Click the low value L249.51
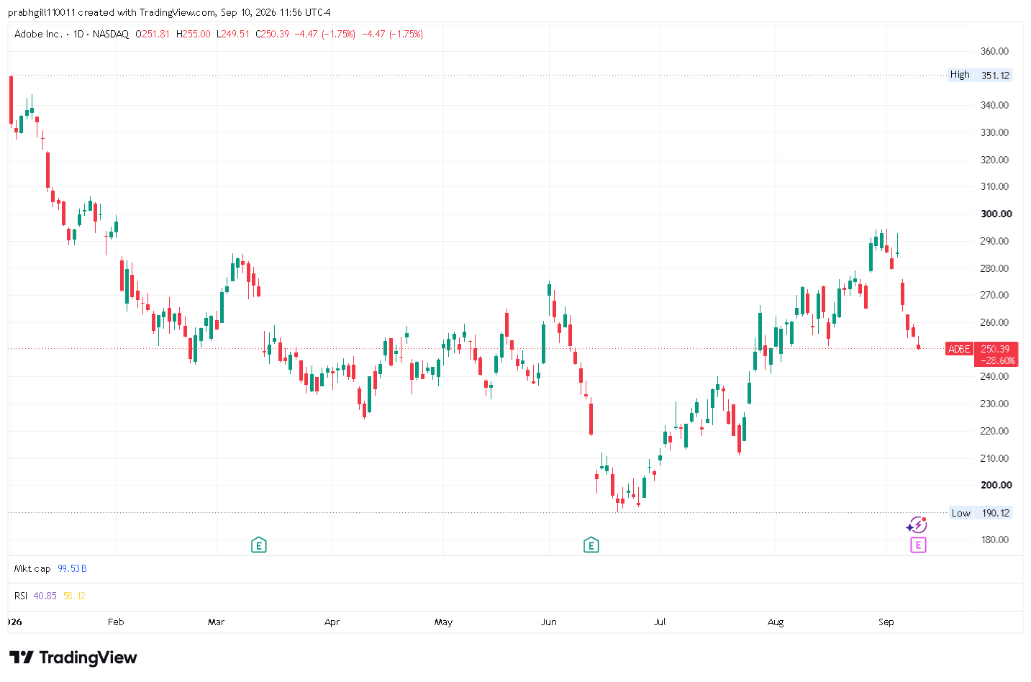The image size is (1031, 682). (233, 34)
